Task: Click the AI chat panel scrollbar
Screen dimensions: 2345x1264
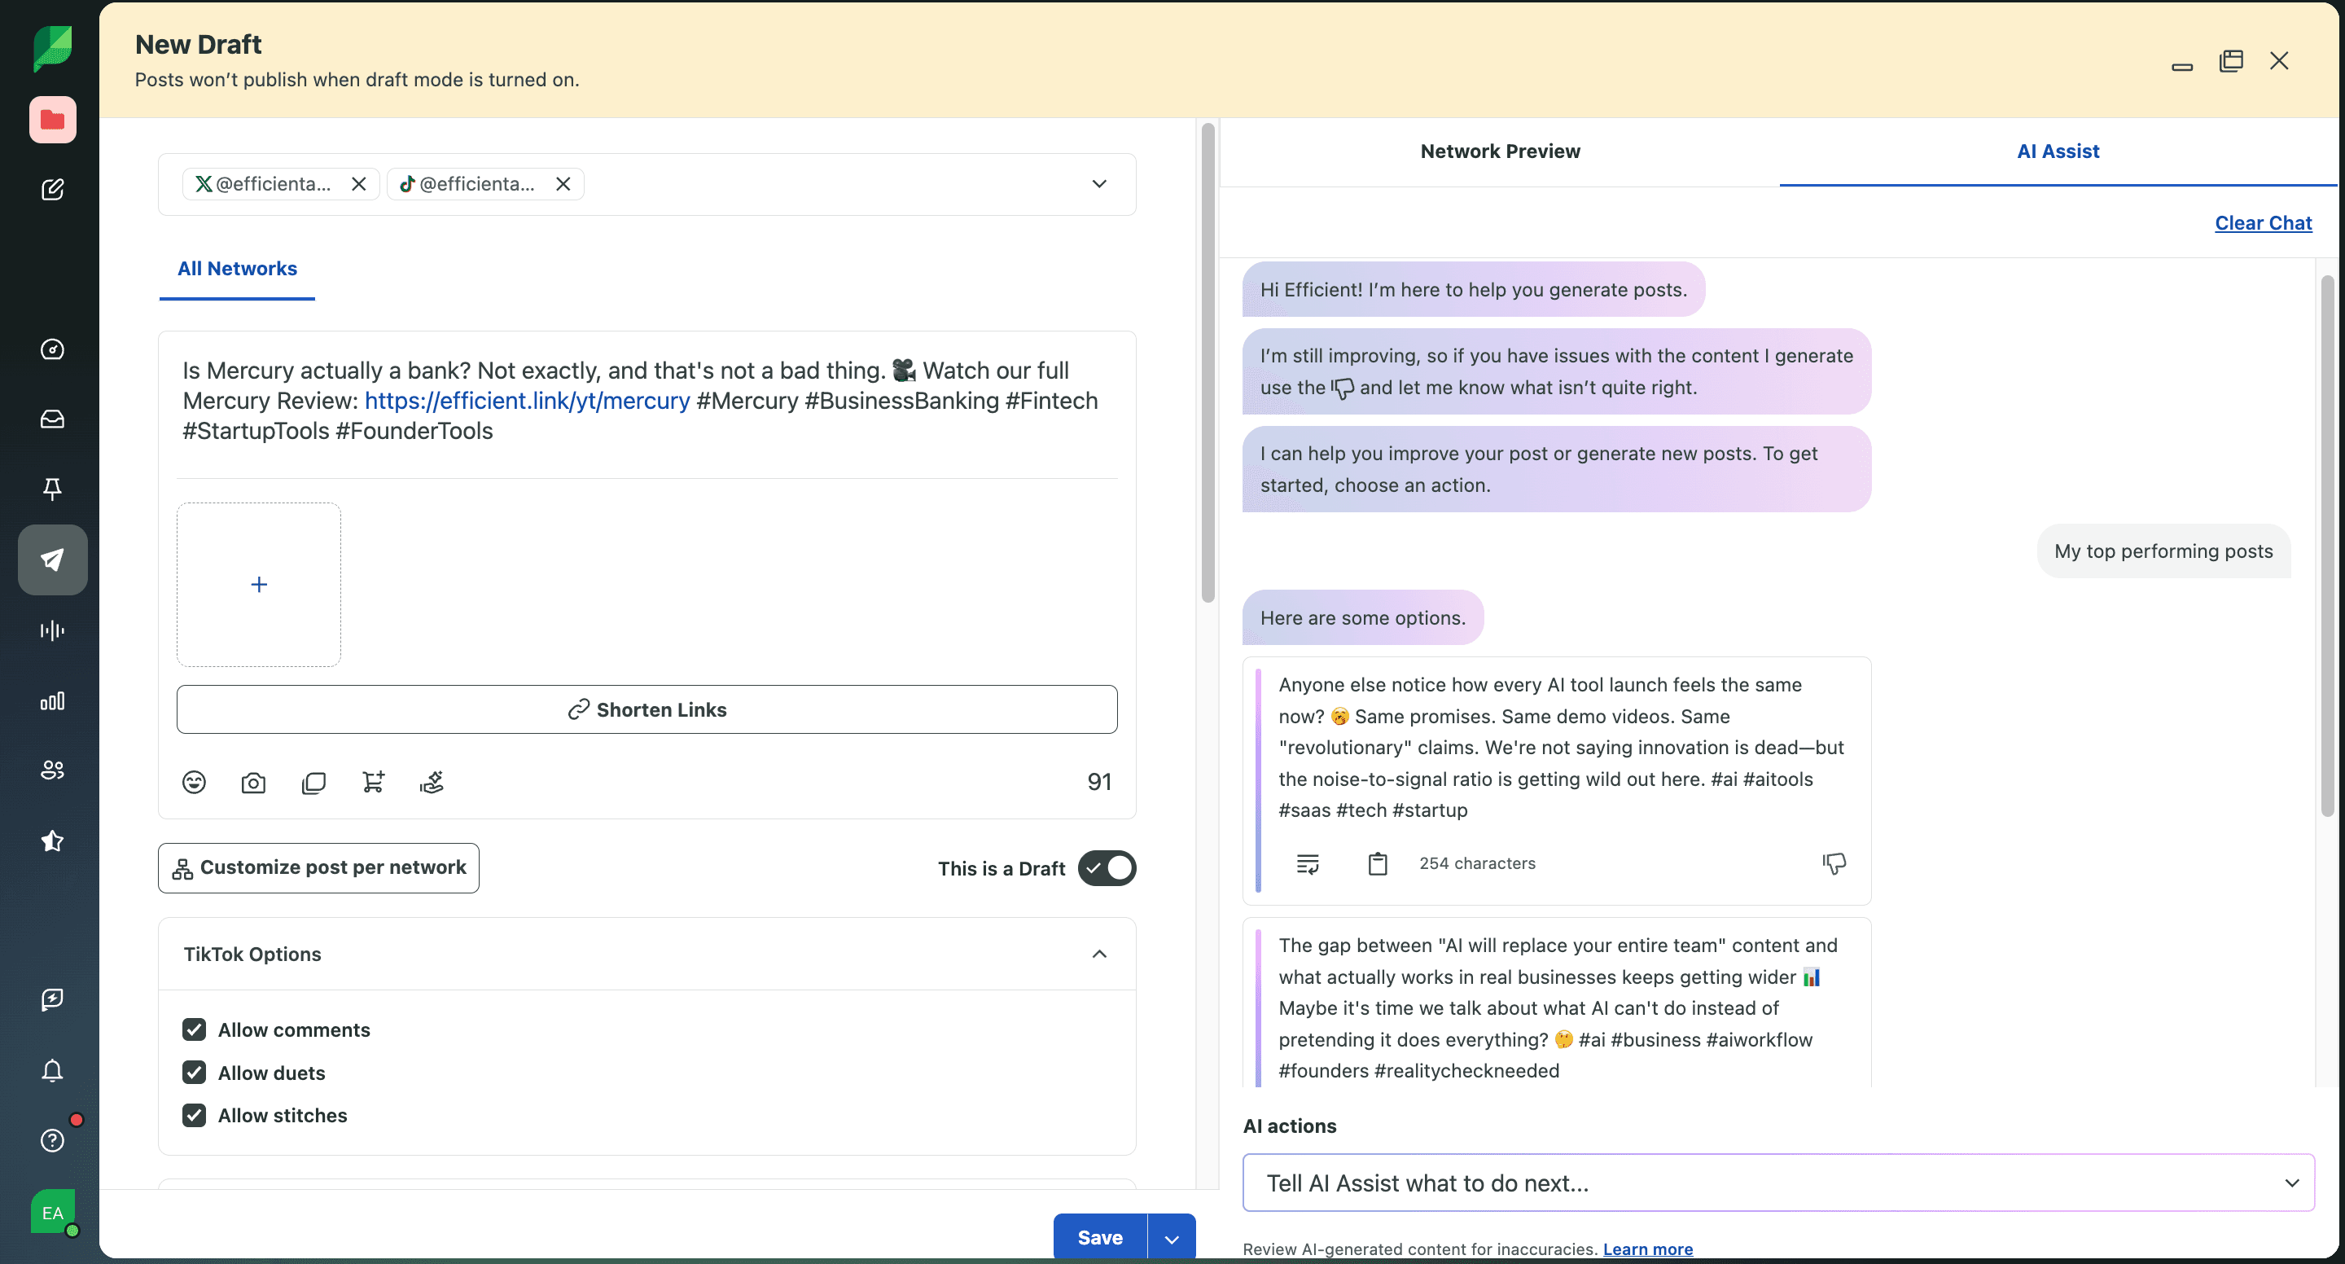Action: pos(2328,546)
